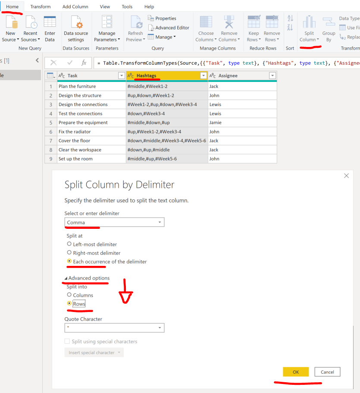Click cell "Plan the furniture"
The height and width of the screenshot is (393, 360).
tap(91, 86)
